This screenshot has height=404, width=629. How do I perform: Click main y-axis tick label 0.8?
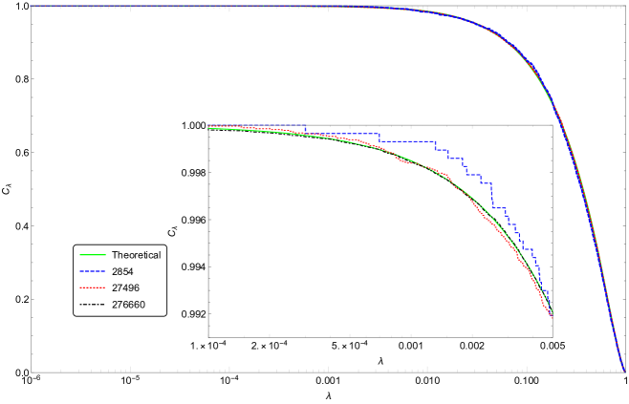click(x=21, y=79)
